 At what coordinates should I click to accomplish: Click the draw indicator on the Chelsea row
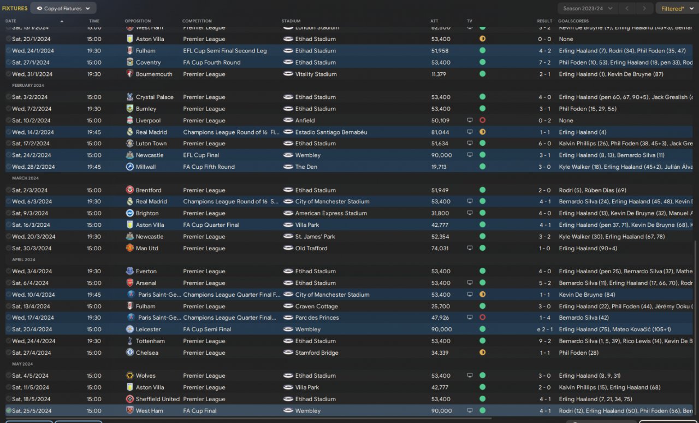[x=482, y=352]
